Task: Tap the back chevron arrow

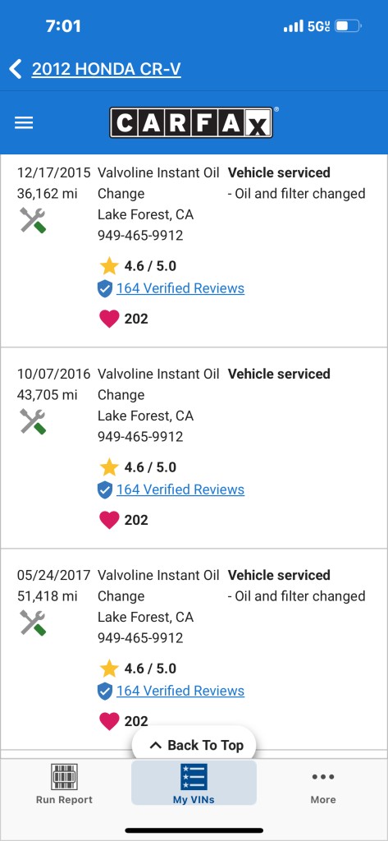Action: (x=16, y=69)
